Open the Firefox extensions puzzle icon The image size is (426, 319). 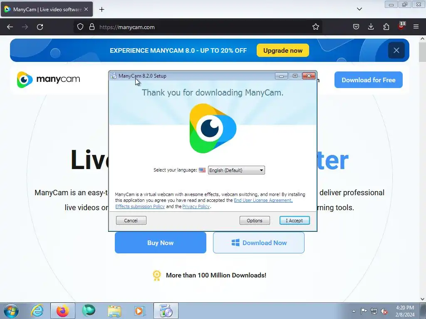click(386, 27)
